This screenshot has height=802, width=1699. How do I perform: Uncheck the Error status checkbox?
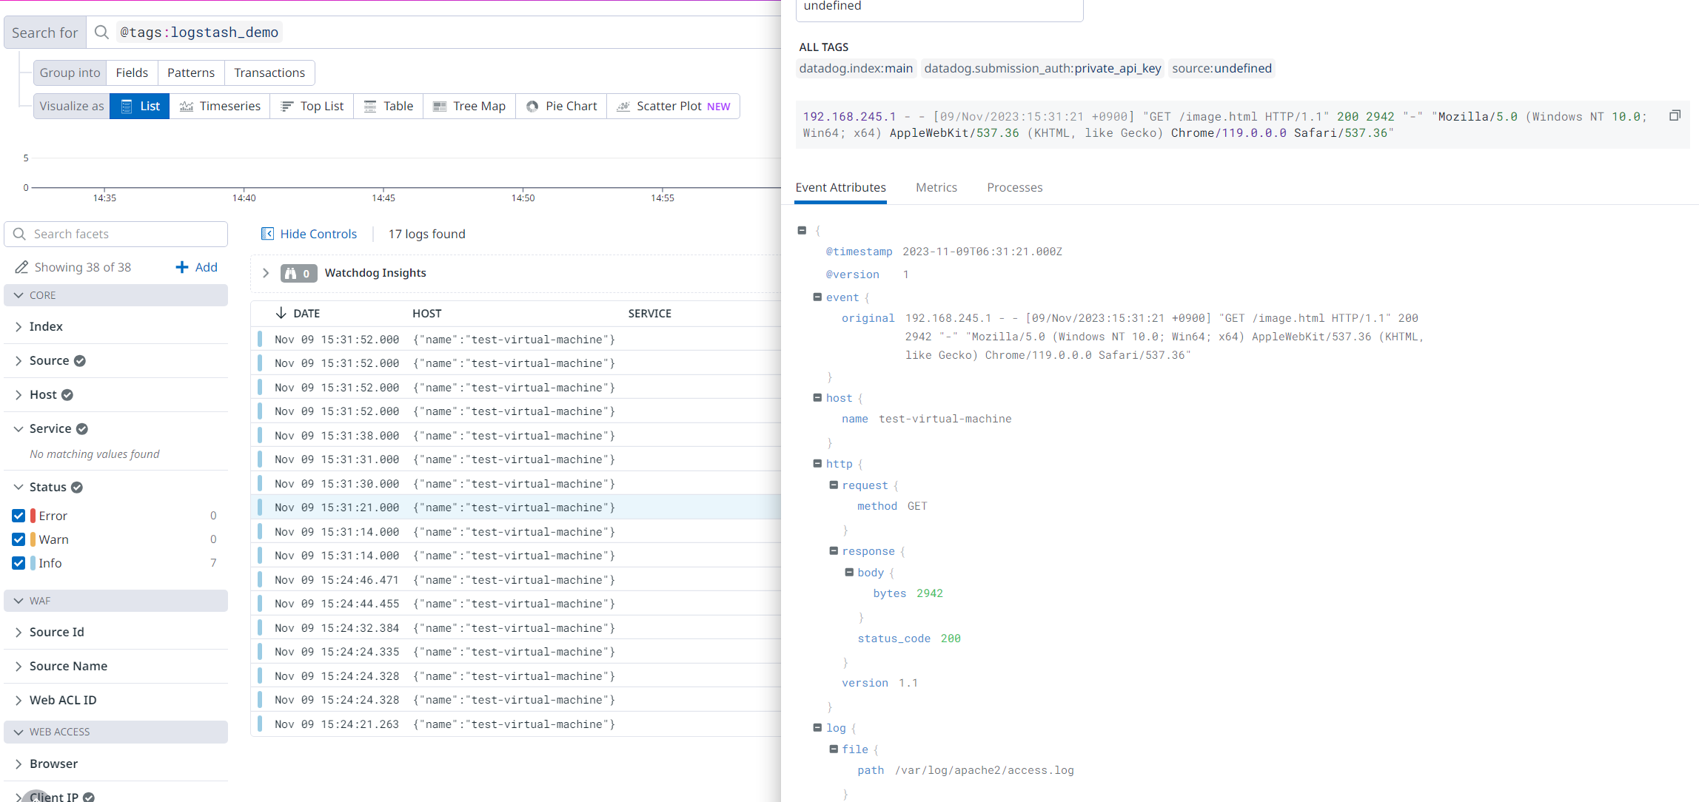coord(19,516)
